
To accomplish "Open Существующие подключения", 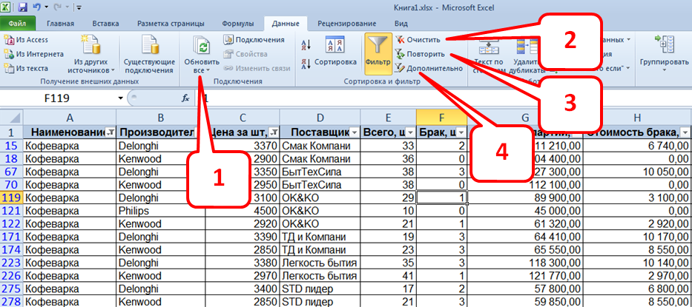I will click(x=148, y=54).
